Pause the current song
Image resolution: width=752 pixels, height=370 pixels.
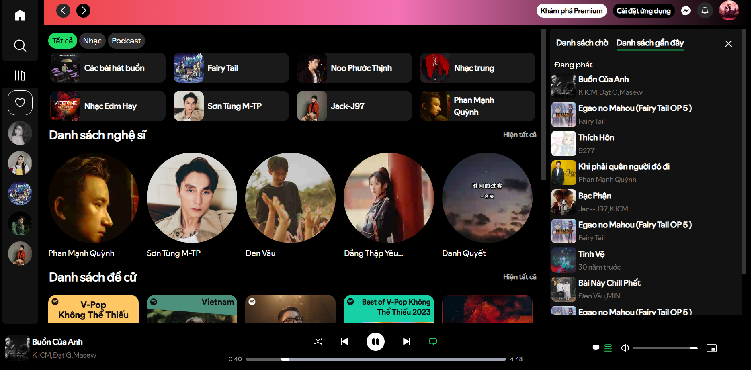375,341
